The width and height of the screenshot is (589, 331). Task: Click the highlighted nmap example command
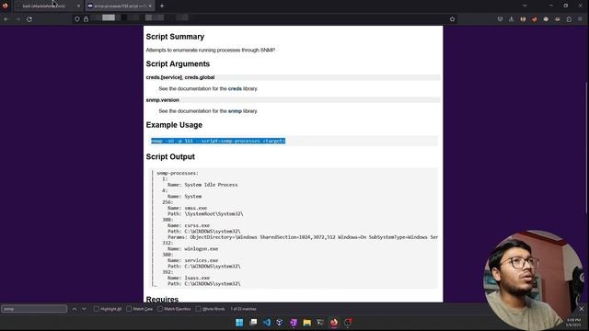point(218,141)
